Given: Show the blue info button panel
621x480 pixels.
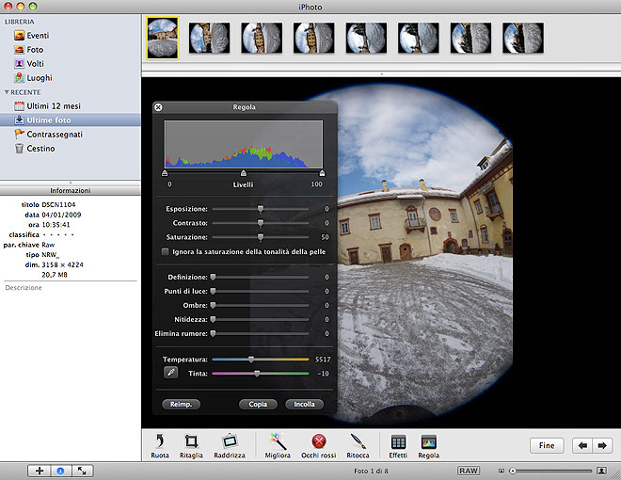Looking at the screenshot, I should (x=60, y=471).
